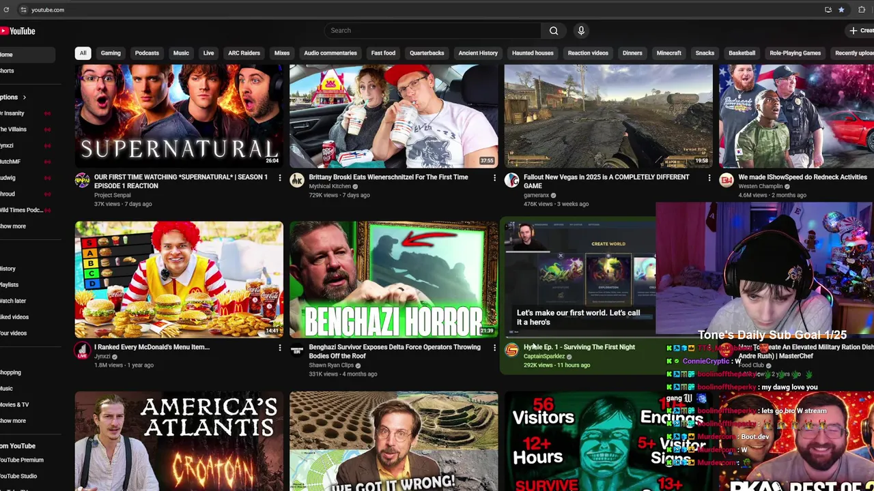Select the Fast food chip
874x491 pixels.
(x=383, y=53)
